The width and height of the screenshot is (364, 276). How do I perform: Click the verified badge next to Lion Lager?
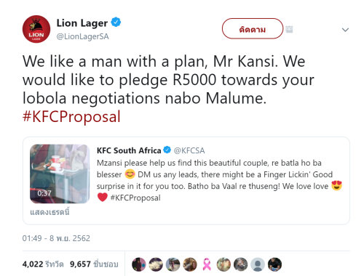click(x=116, y=23)
